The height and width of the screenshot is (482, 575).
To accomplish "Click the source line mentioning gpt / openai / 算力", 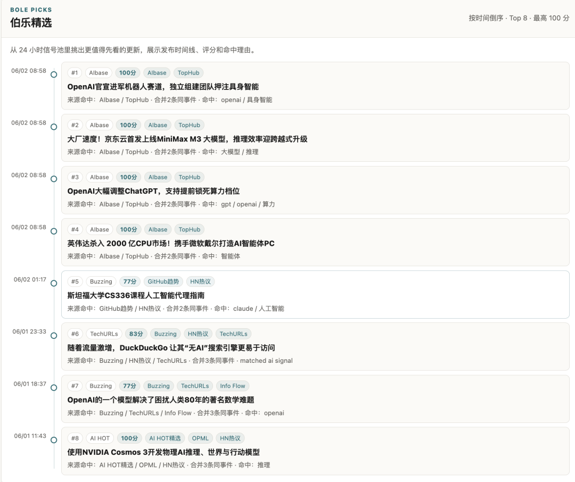I will pos(171,204).
